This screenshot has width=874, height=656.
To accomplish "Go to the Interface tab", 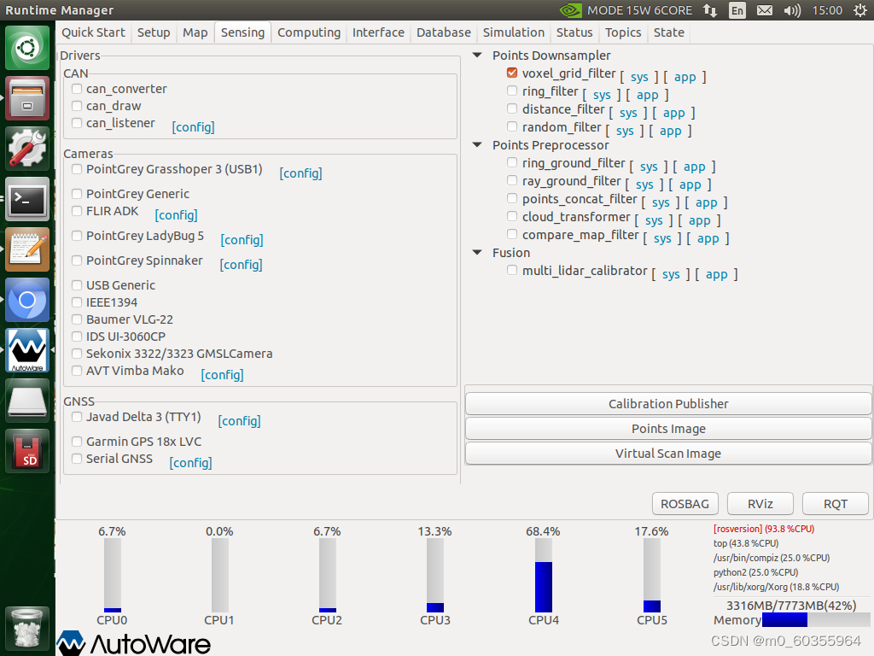I will tap(378, 32).
